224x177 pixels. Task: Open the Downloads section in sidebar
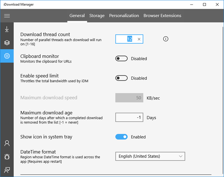(7, 29)
